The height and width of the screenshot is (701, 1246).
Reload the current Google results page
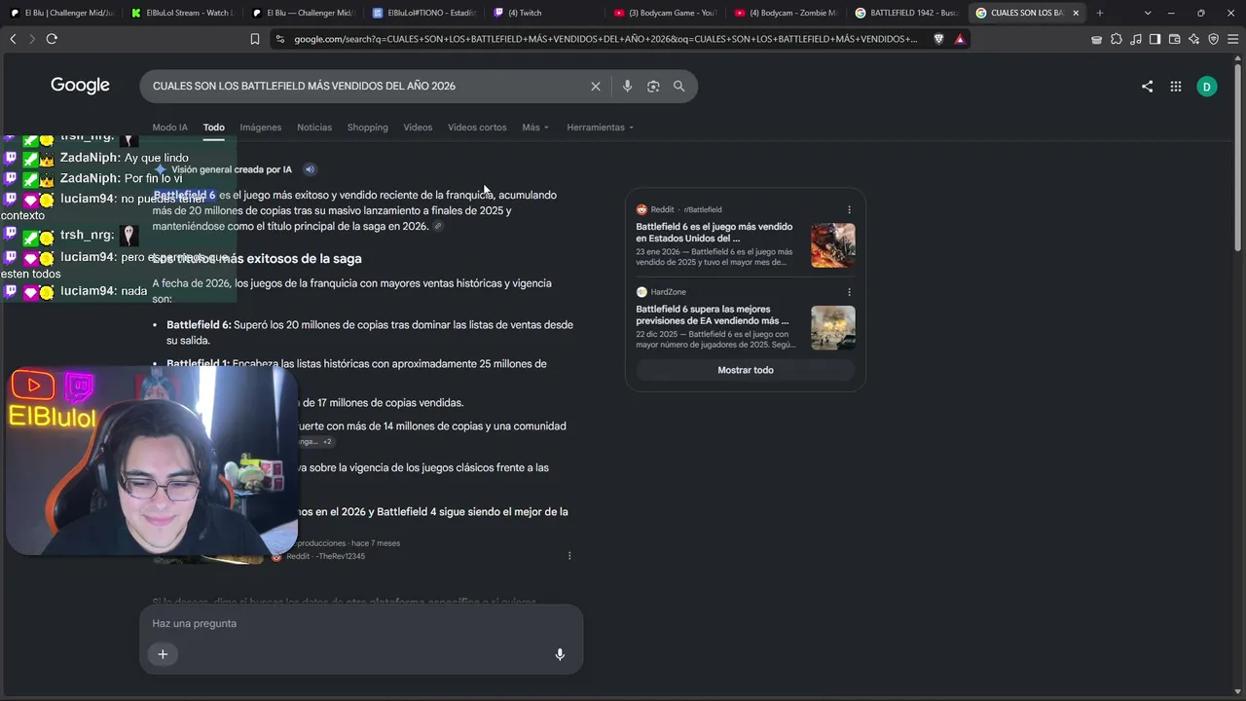click(x=52, y=39)
